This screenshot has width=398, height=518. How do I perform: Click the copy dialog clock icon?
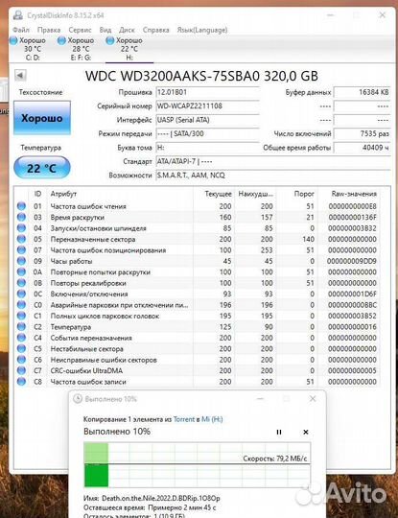coord(78,399)
